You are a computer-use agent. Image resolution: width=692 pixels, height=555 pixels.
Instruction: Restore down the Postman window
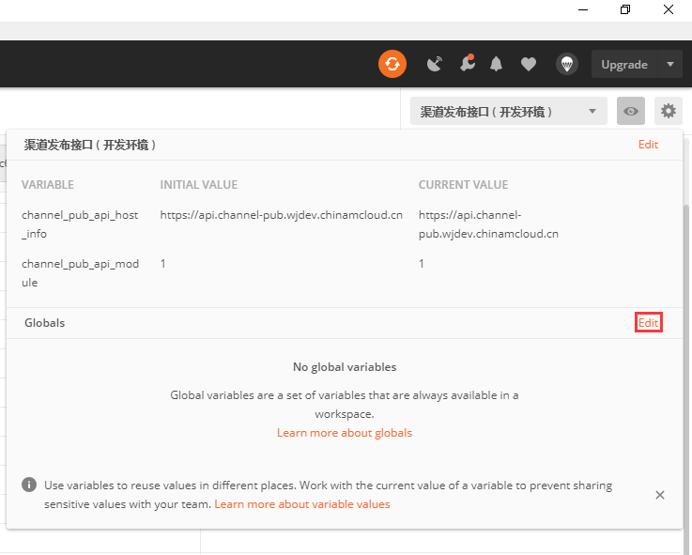pyautogui.click(x=625, y=9)
